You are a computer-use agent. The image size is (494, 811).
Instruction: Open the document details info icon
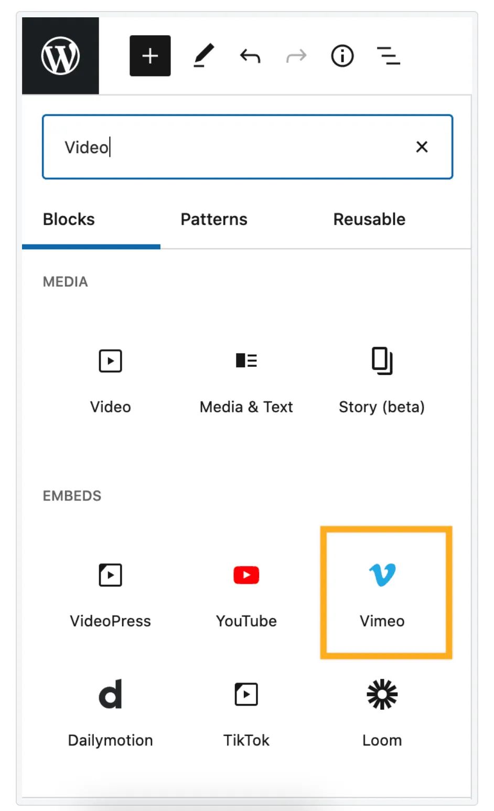coord(342,56)
